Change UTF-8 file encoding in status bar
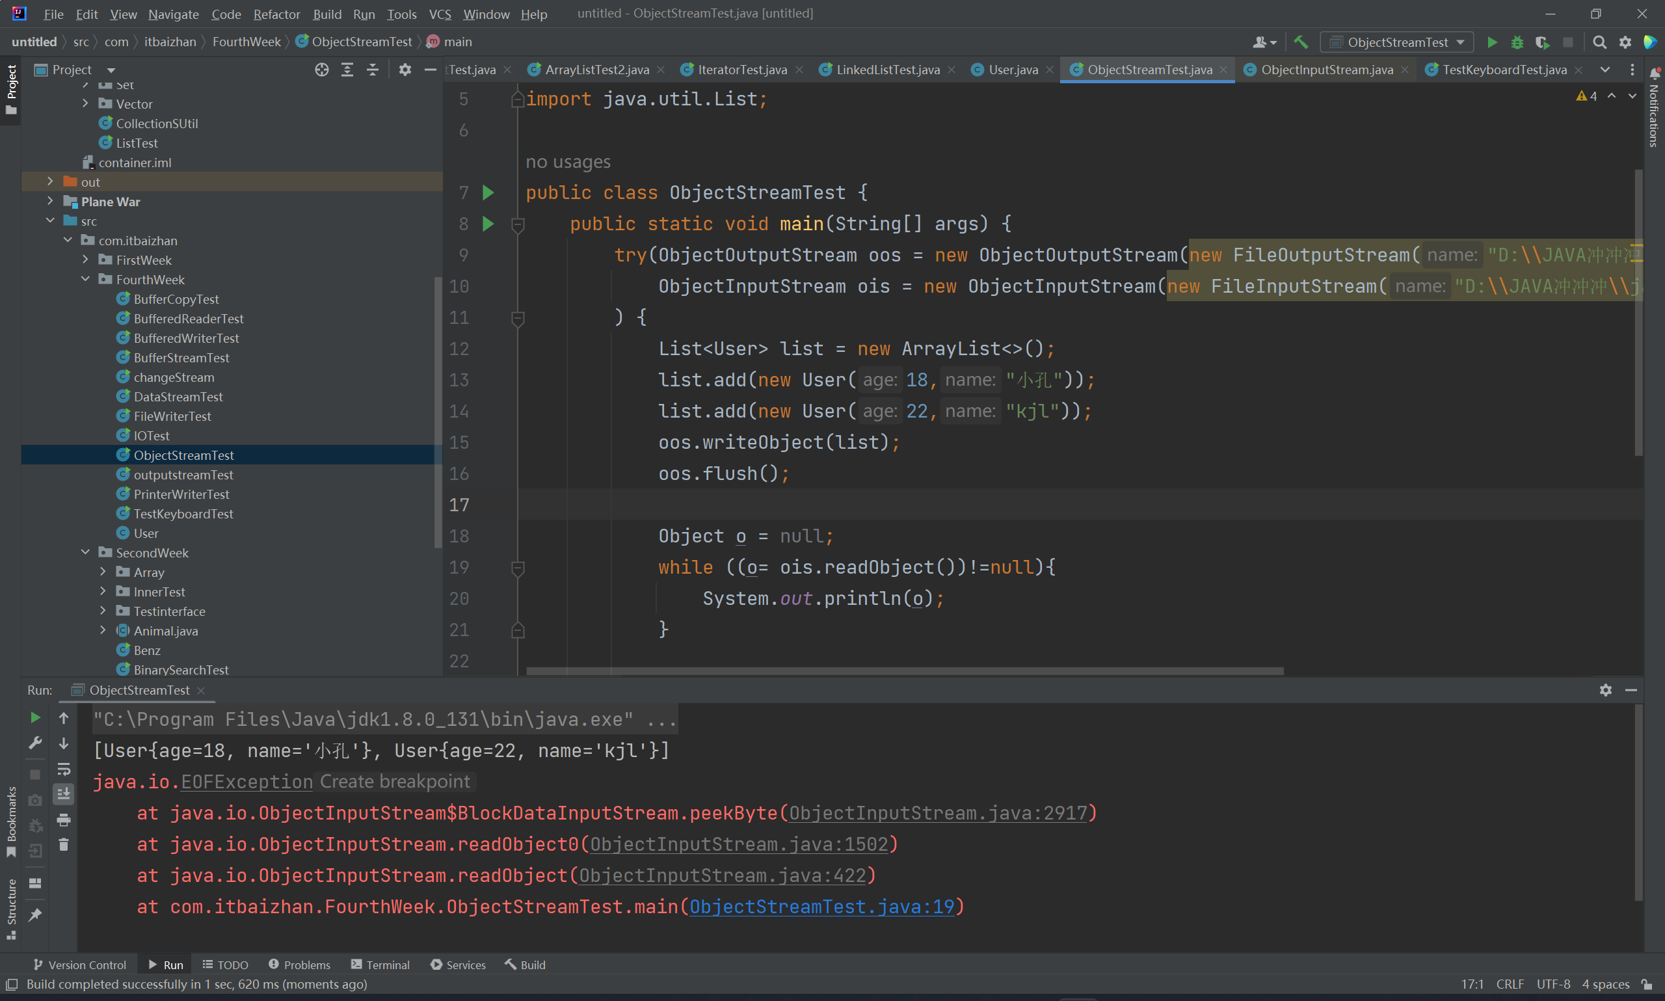The height and width of the screenshot is (1001, 1665). tap(1553, 984)
